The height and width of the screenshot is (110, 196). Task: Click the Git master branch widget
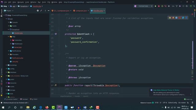[x=182, y=103]
